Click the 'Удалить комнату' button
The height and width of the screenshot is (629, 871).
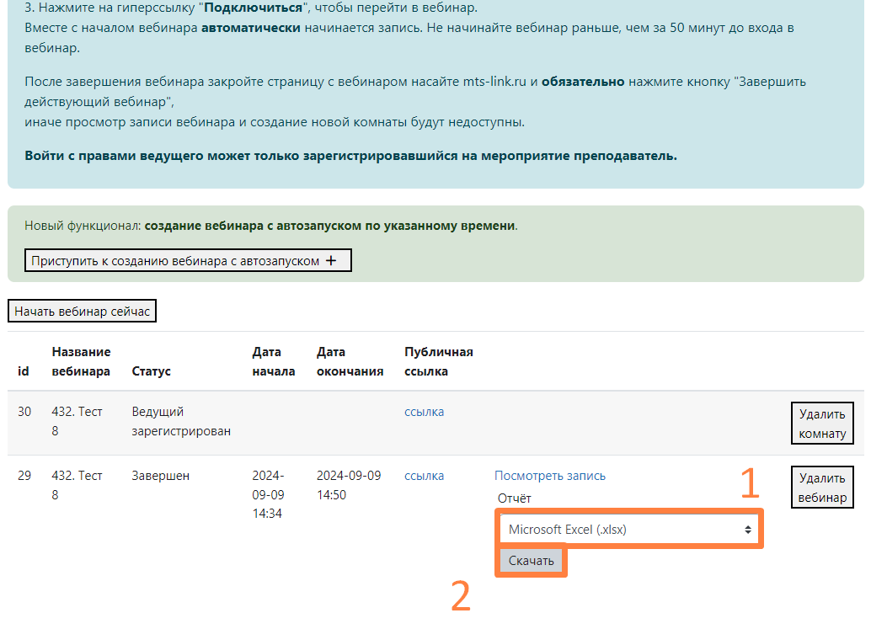click(822, 423)
